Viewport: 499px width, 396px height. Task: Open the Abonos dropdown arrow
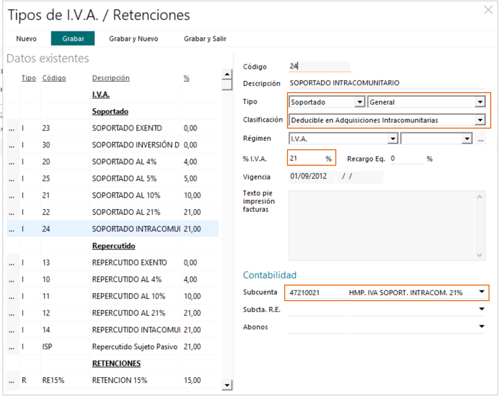click(x=481, y=326)
